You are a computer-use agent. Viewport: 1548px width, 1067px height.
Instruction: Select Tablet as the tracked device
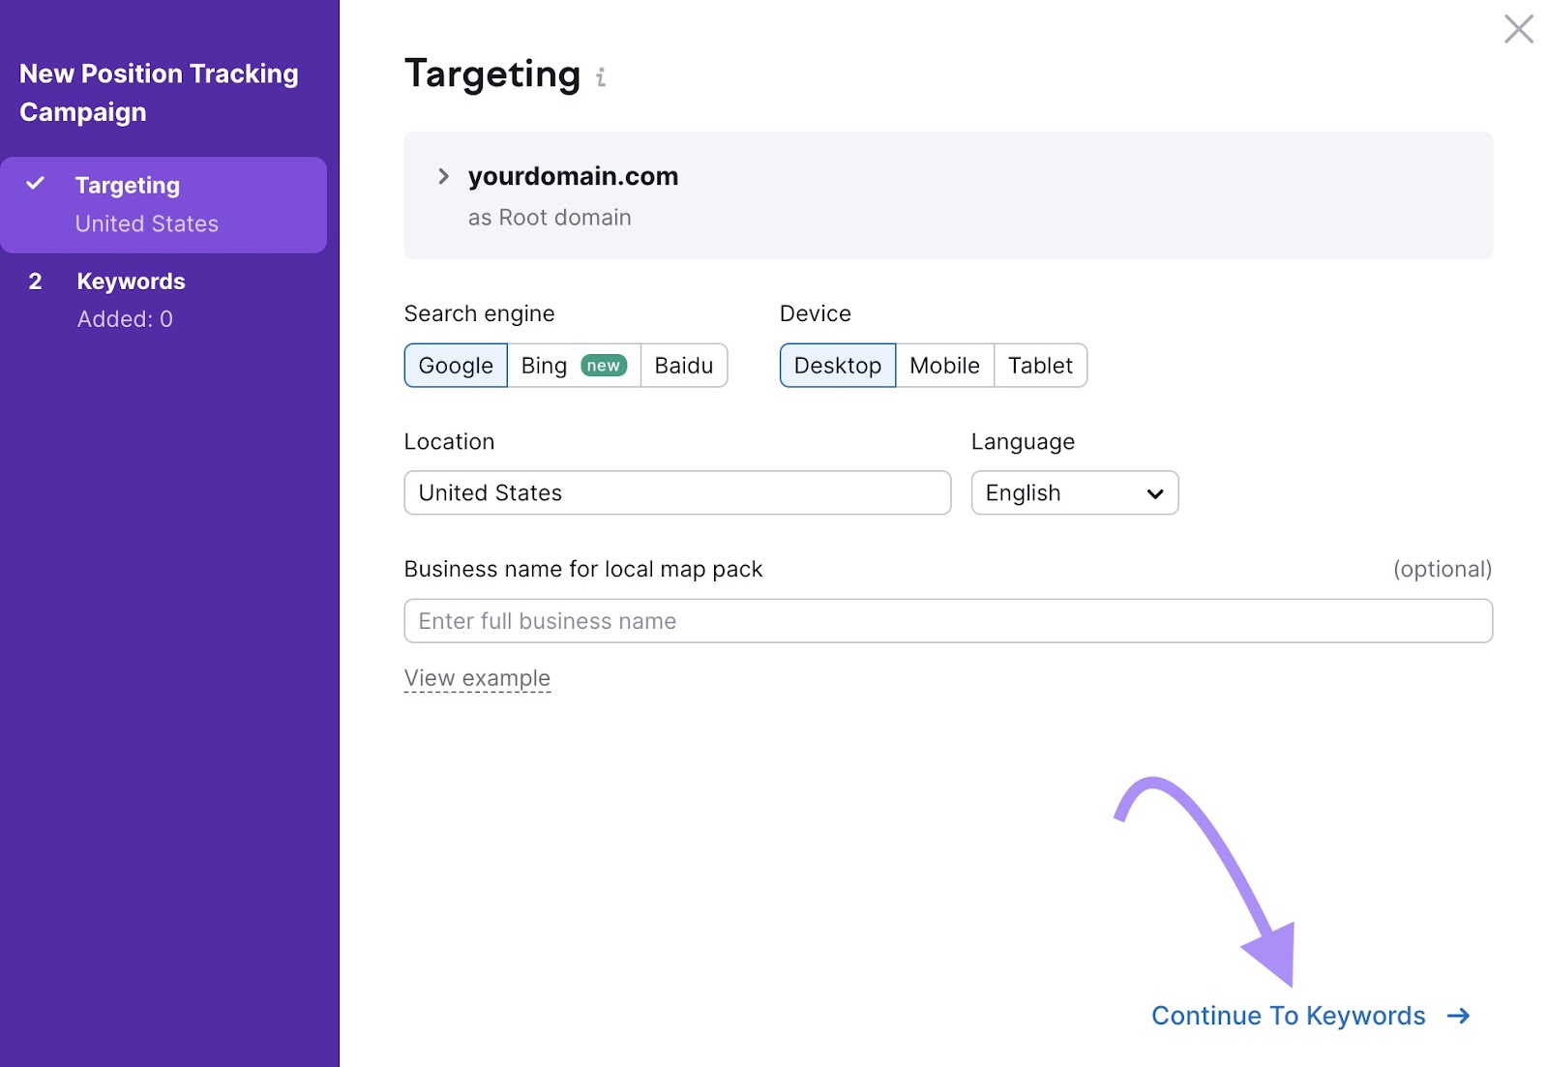(x=1040, y=366)
